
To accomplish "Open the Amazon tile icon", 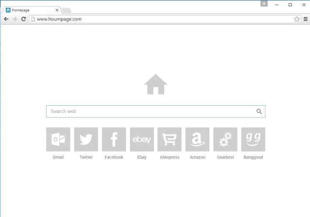I will click(x=197, y=140).
